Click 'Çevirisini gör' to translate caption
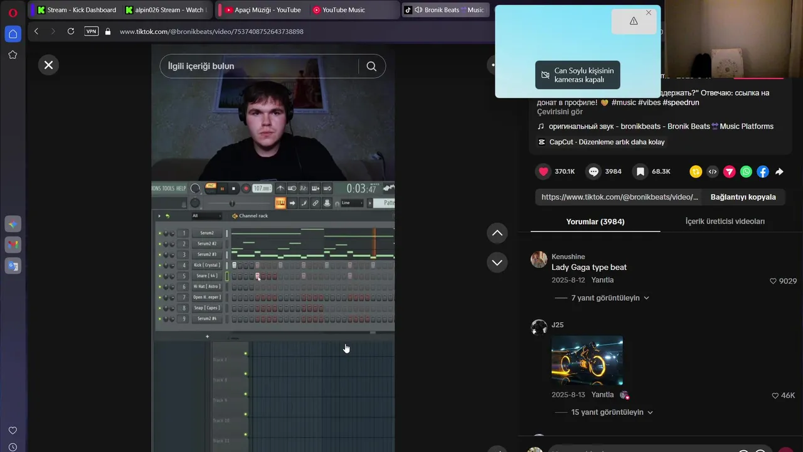This screenshot has height=452, width=803. pos(560,112)
